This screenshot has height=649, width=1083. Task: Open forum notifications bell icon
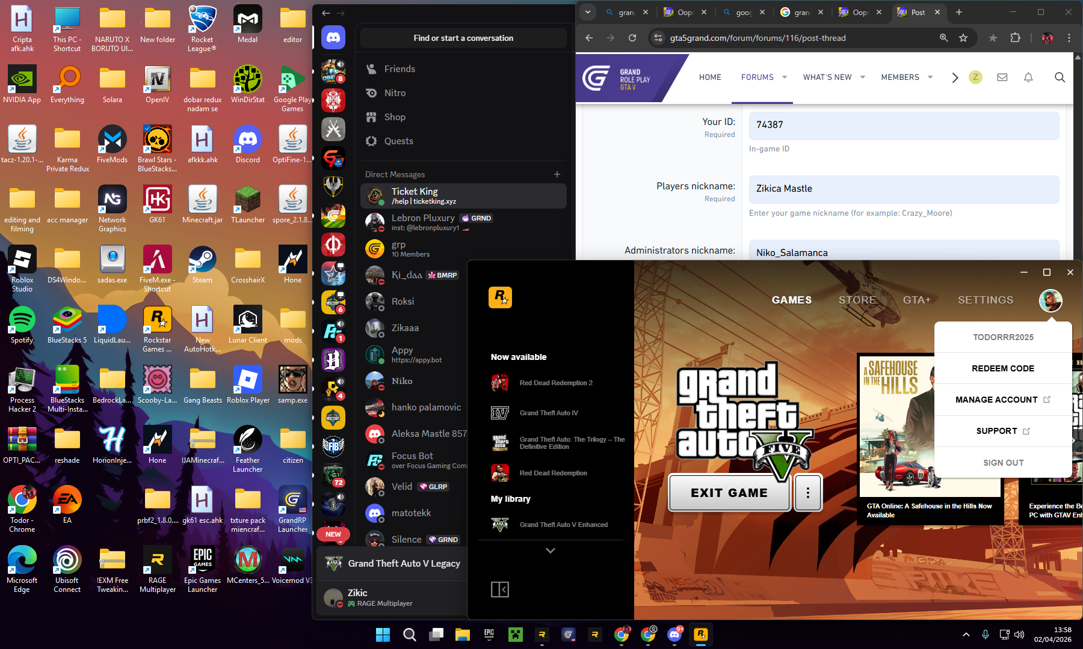click(1028, 77)
